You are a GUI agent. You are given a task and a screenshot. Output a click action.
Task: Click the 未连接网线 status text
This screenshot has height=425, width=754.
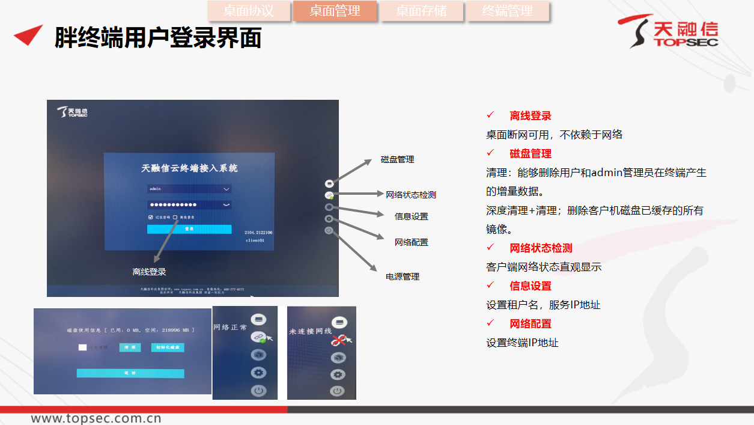(311, 331)
